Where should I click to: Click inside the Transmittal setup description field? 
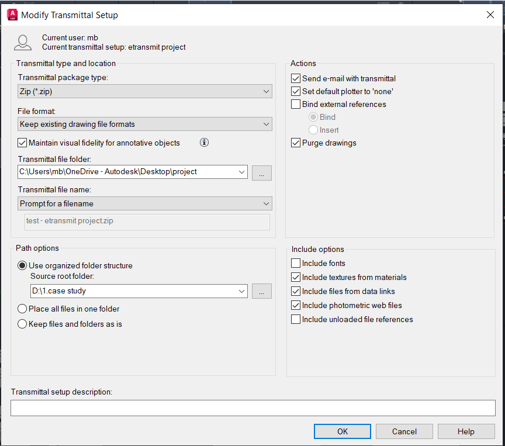pyautogui.click(x=252, y=407)
